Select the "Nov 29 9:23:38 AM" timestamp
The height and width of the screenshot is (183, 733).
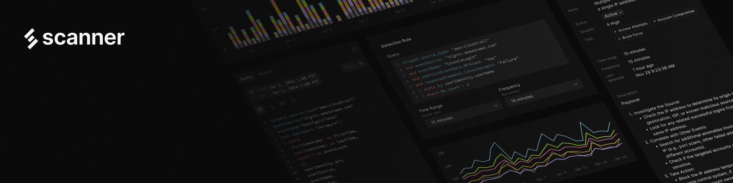click(x=655, y=71)
